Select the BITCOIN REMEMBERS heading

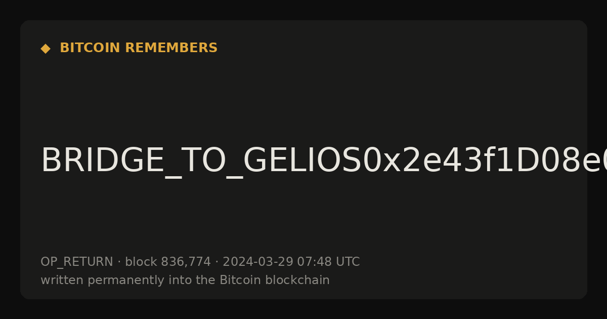(139, 48)
